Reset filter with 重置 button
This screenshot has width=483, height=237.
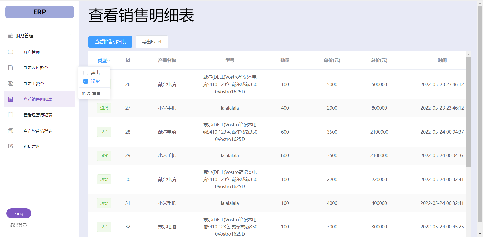[x=96, y=93]
